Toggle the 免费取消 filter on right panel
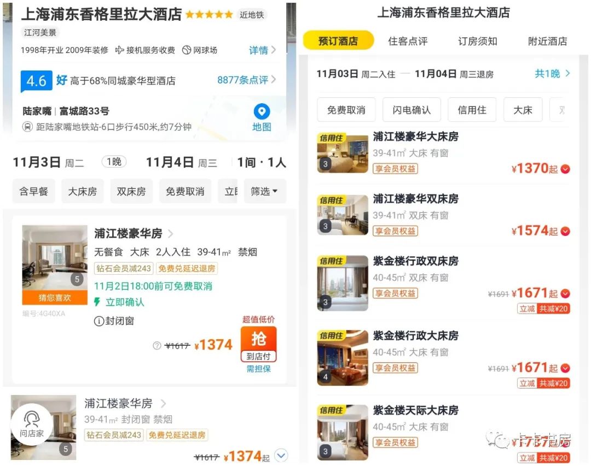The width and height of the screenshot is (591, 466). pos(346,110)
